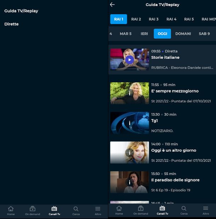Click the NOTIZIARIO. description text
Viewport: 216px width, 219px height.
(162, 131)
